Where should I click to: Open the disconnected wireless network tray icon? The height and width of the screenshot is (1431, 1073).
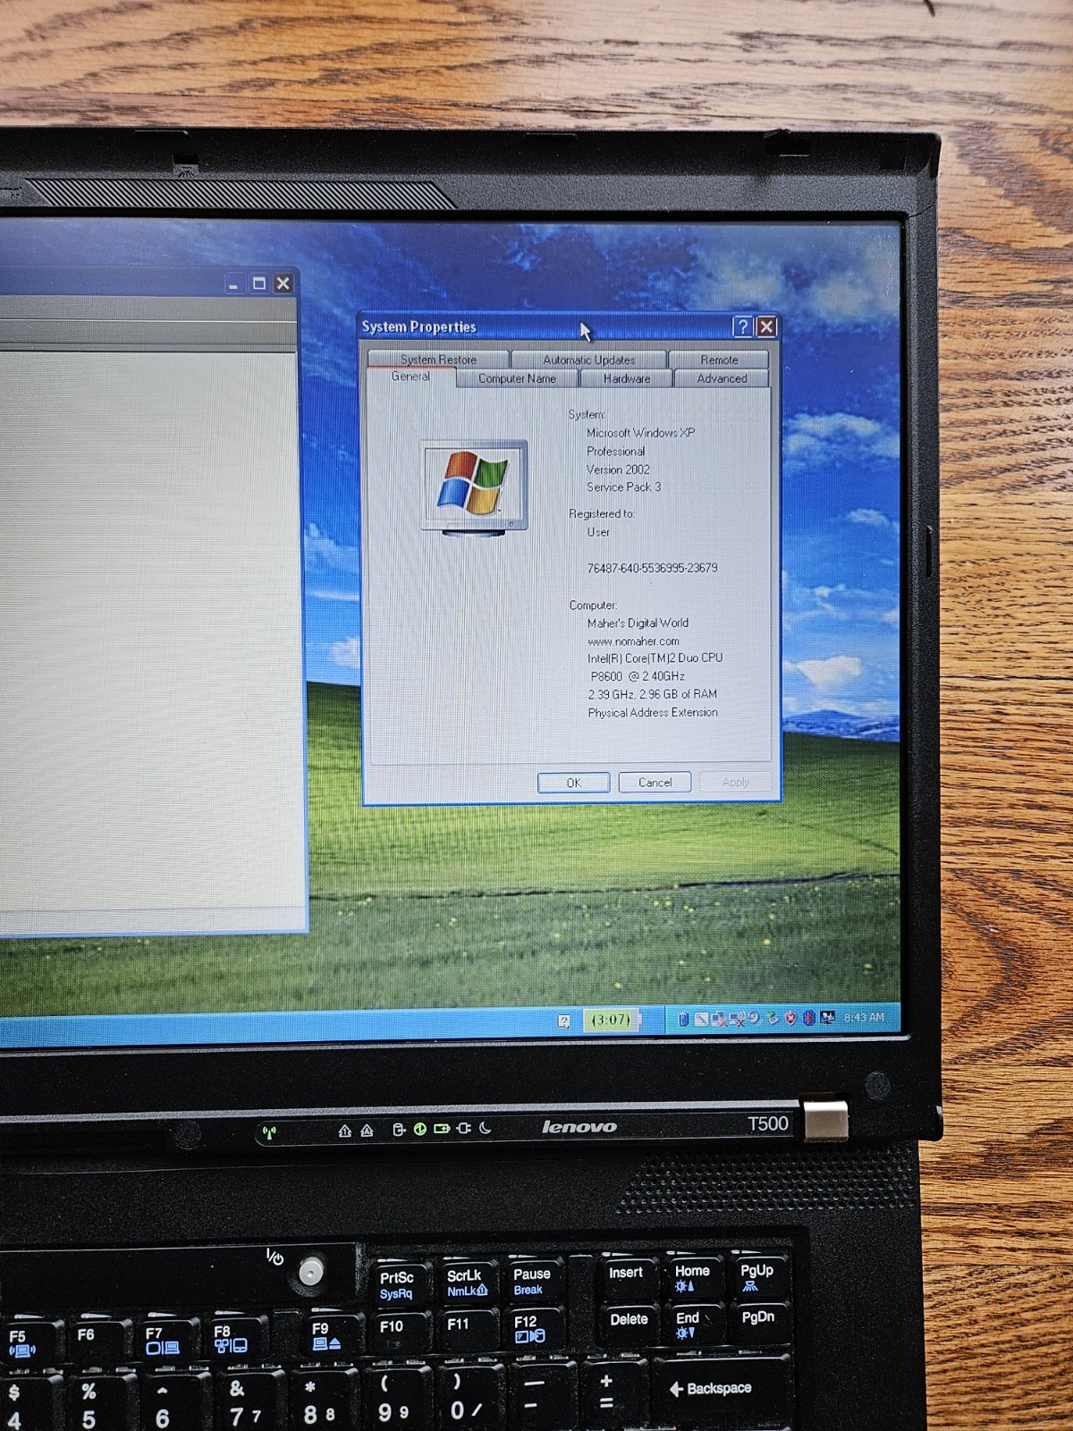[737, 1019]
